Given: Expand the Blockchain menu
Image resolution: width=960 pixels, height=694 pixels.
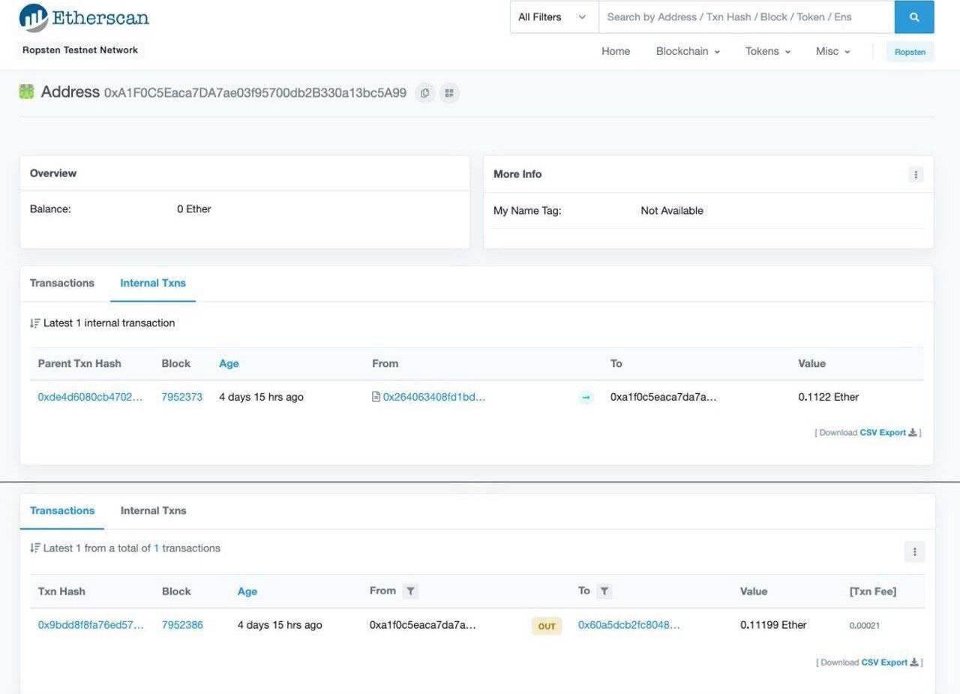Looking at the screenshot, I should point(687,51).
